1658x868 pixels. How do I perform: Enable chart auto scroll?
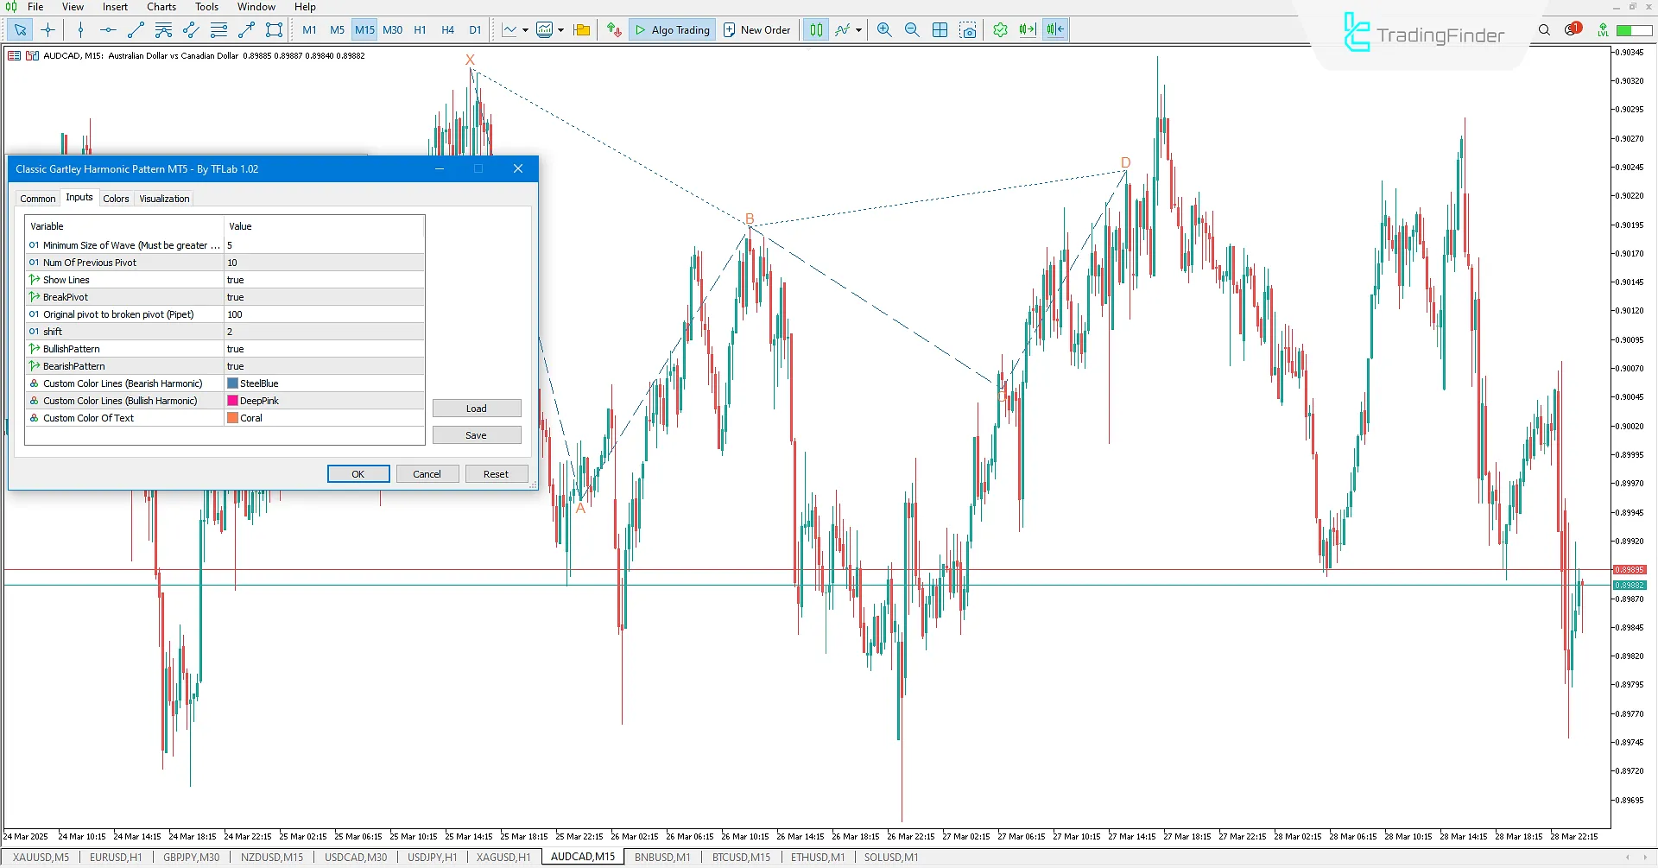[1027, 29]
